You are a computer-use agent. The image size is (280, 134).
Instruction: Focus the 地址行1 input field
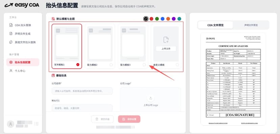[82, 108]
